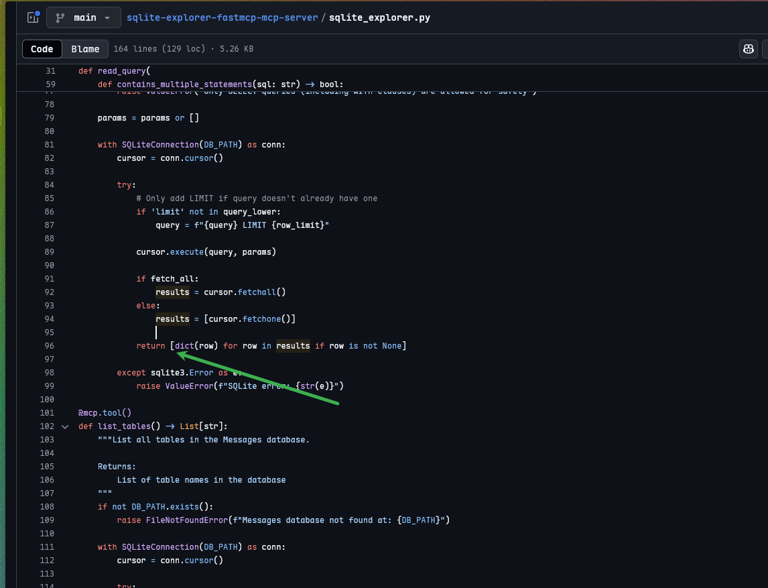Open the Copilot icon button
This screenshot has width=768, height=588.
(x=749, y=49)
